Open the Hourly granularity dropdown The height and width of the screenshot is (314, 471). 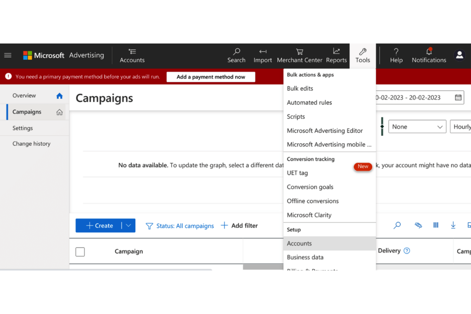coord(461,127)
